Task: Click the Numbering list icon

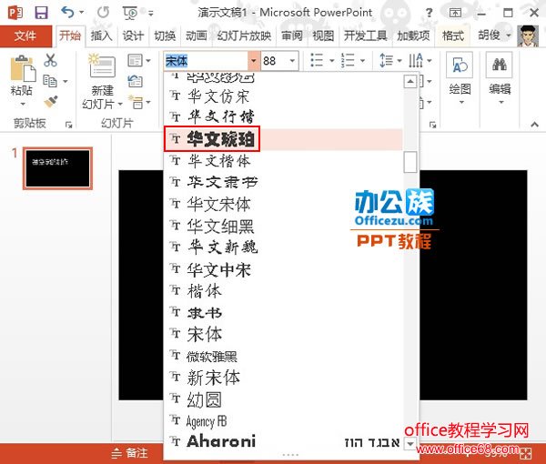Action: (348, 60)
